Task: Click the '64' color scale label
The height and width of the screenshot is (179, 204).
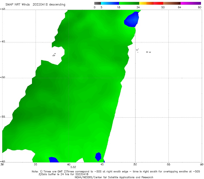Action: pos(179,7)
